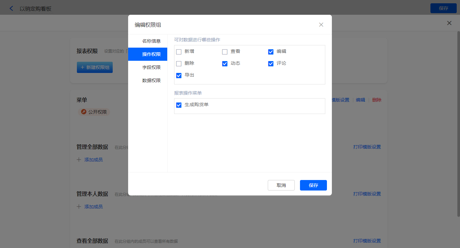Viewport: 460px width, 248px height.
Task: Click the key icon on 公开权限 tag
Action: tap(83, 112)
